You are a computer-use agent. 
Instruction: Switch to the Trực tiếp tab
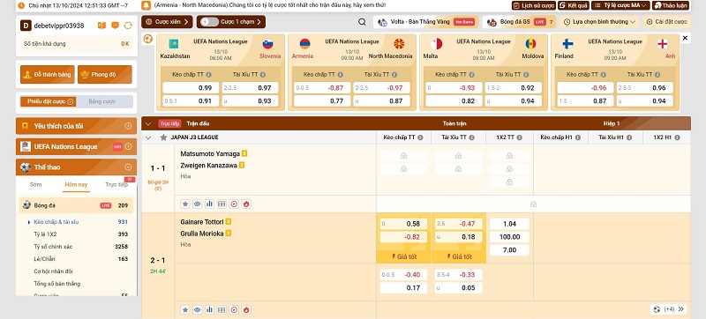point(116,185)
